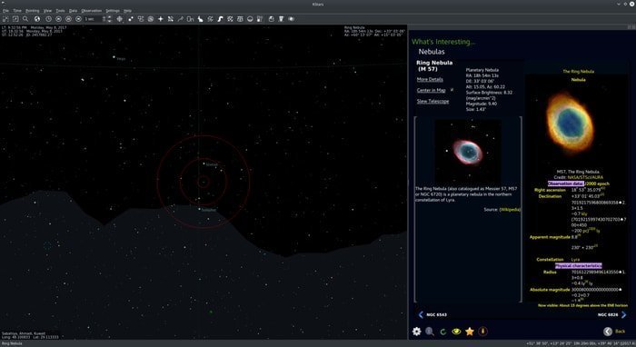Click the '1 sec' time step field
Viewport: 636px width, 347px height.
tap(92, 19)
